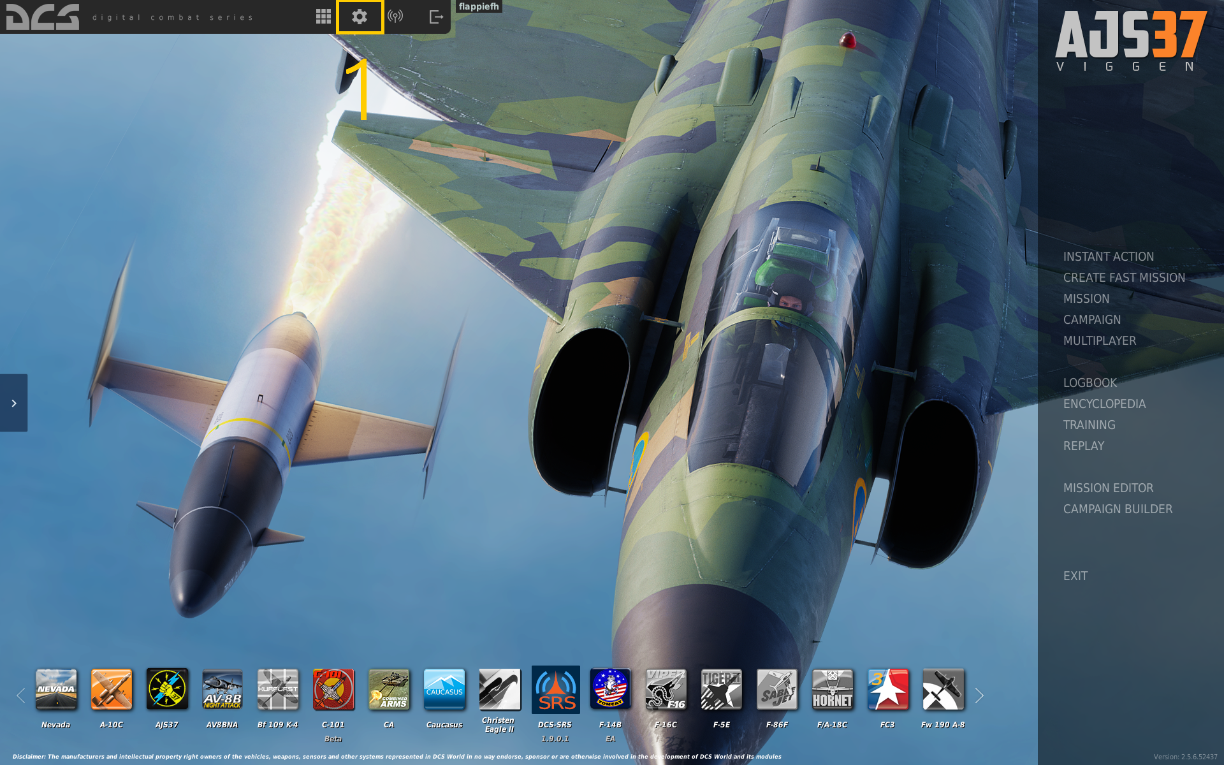The width and height of the screenshot is (1224, 765).
Task: Select the Fw 190 A-8 module icon
Action: point(943,689)
